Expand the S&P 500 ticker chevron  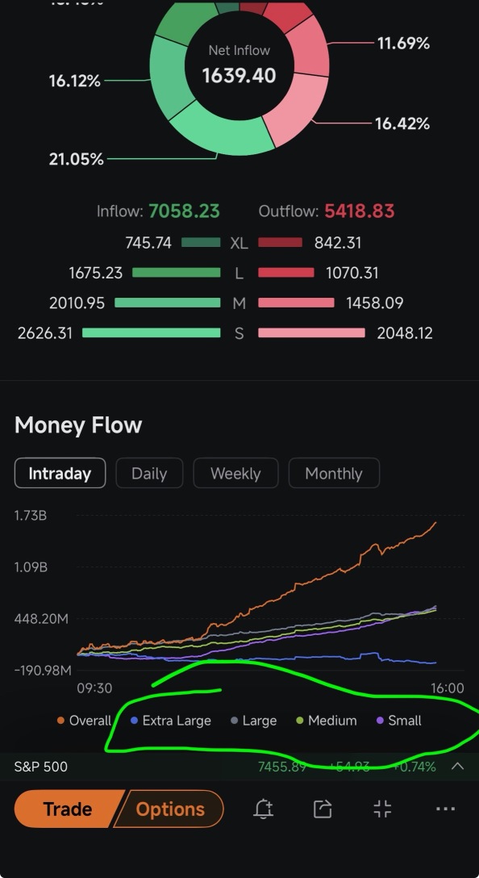458,767
